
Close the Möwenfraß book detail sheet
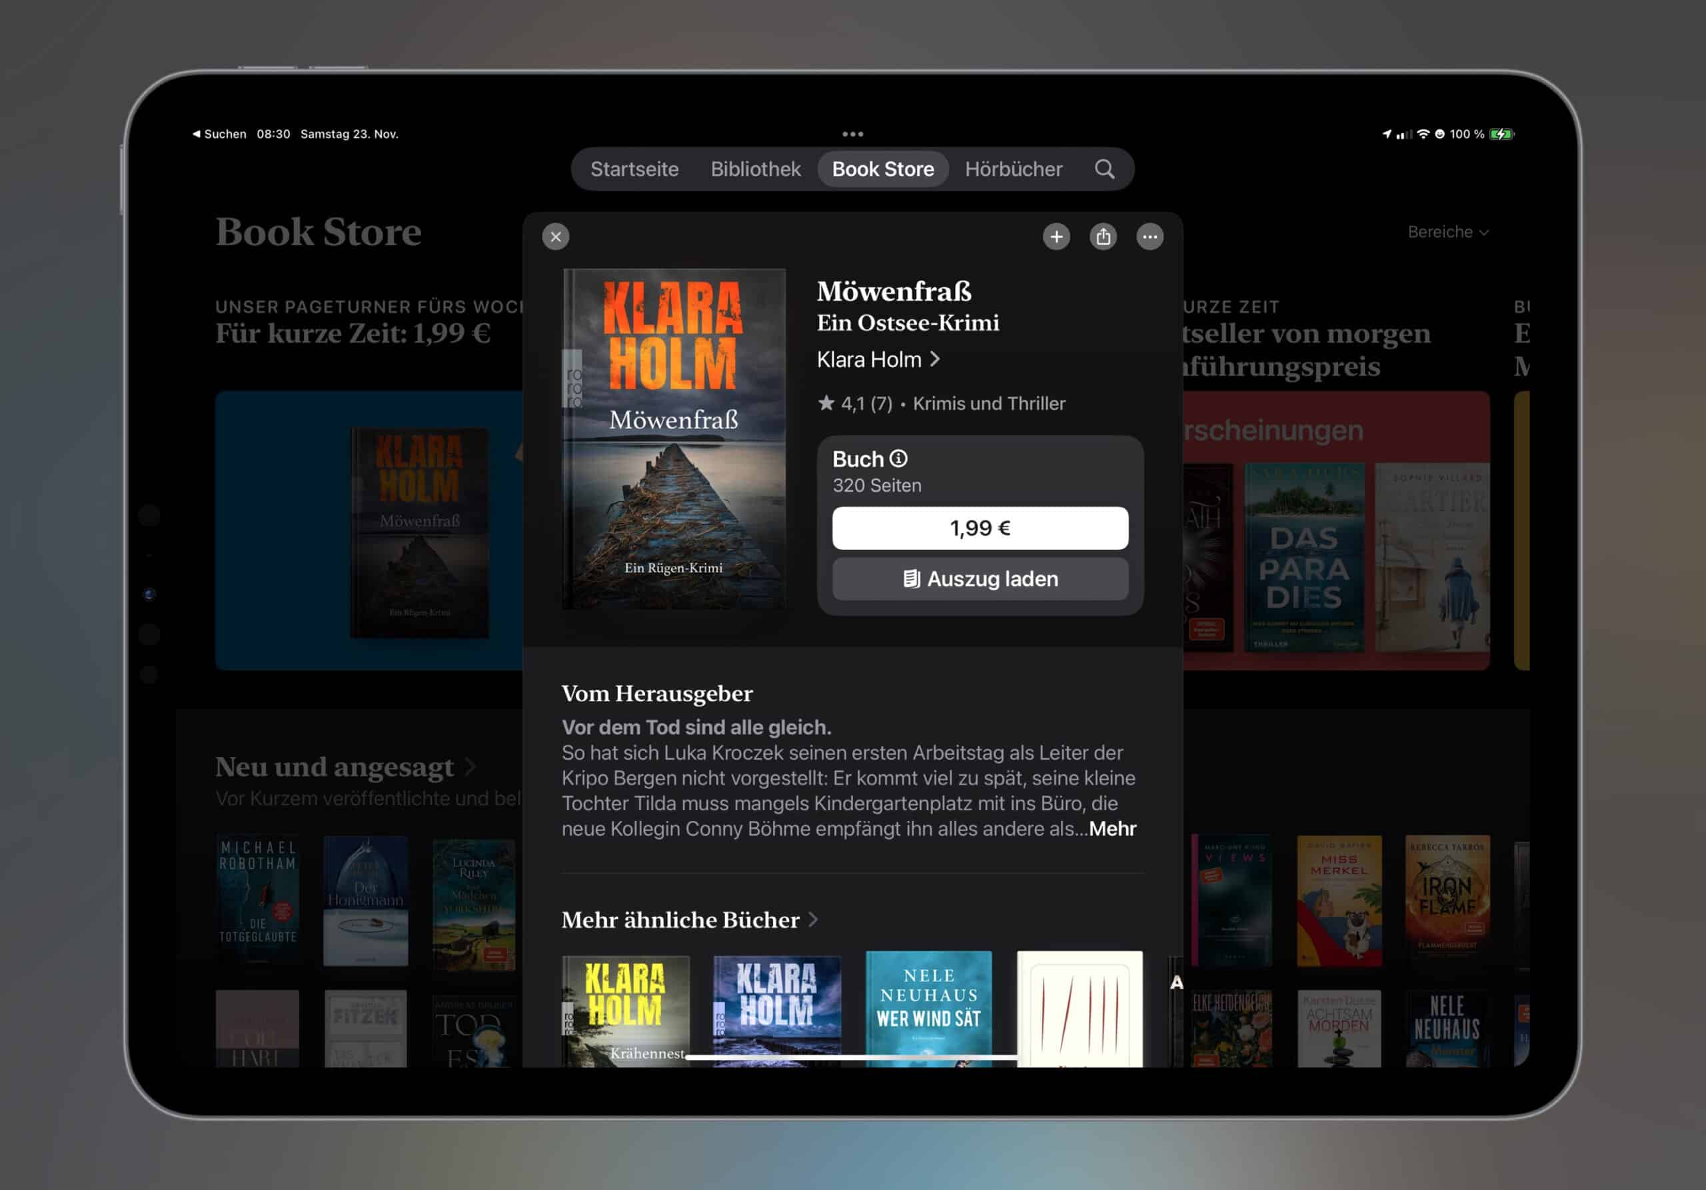[x=555, y=237]
